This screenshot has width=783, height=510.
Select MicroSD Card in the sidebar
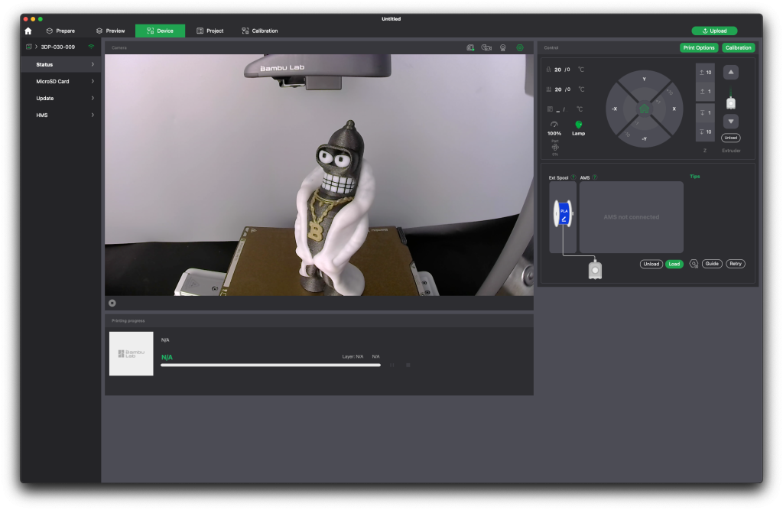pos(61,81)
